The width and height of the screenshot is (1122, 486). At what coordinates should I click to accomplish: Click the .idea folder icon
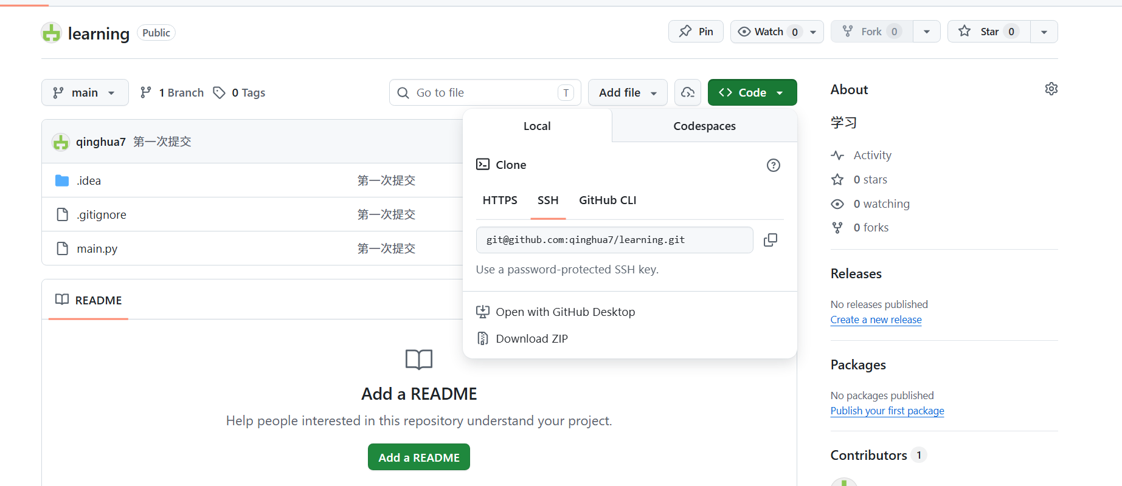(x=62, y=180)
